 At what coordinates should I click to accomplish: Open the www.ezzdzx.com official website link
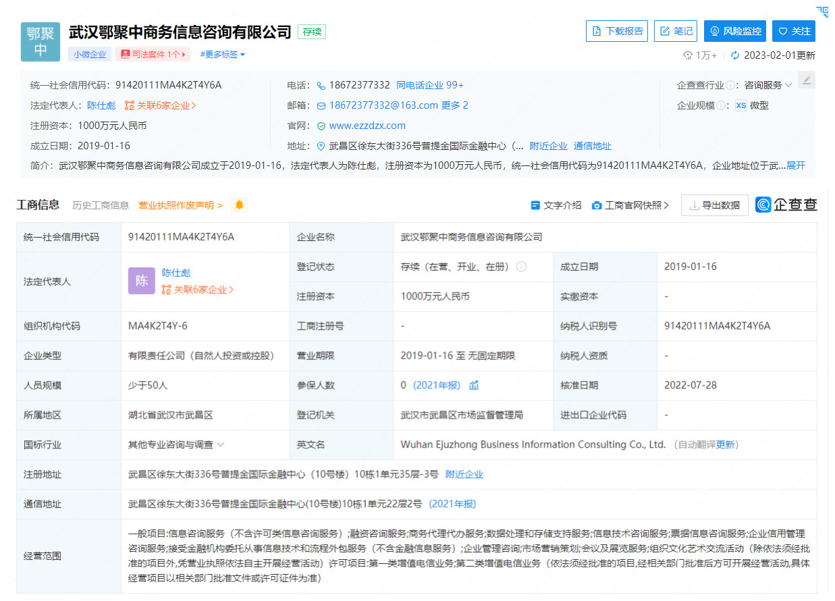367,126
